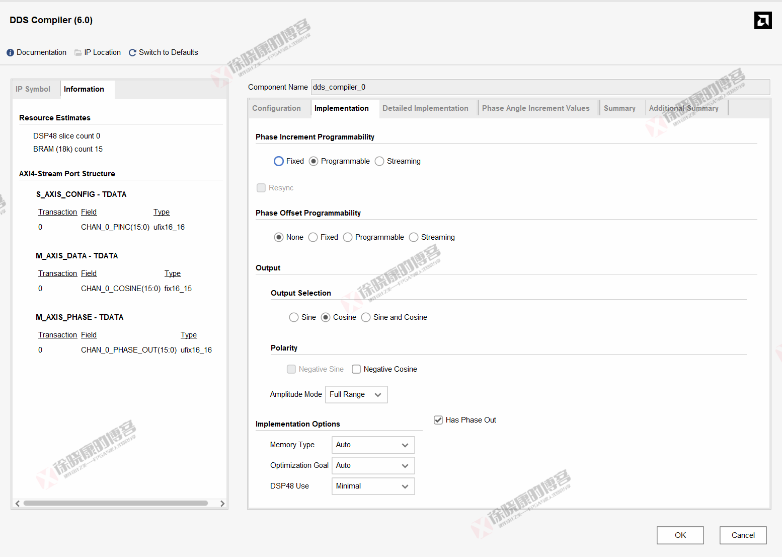Click OK button
782x557 pixels.
pyautogui.click(x=680, y=535)
